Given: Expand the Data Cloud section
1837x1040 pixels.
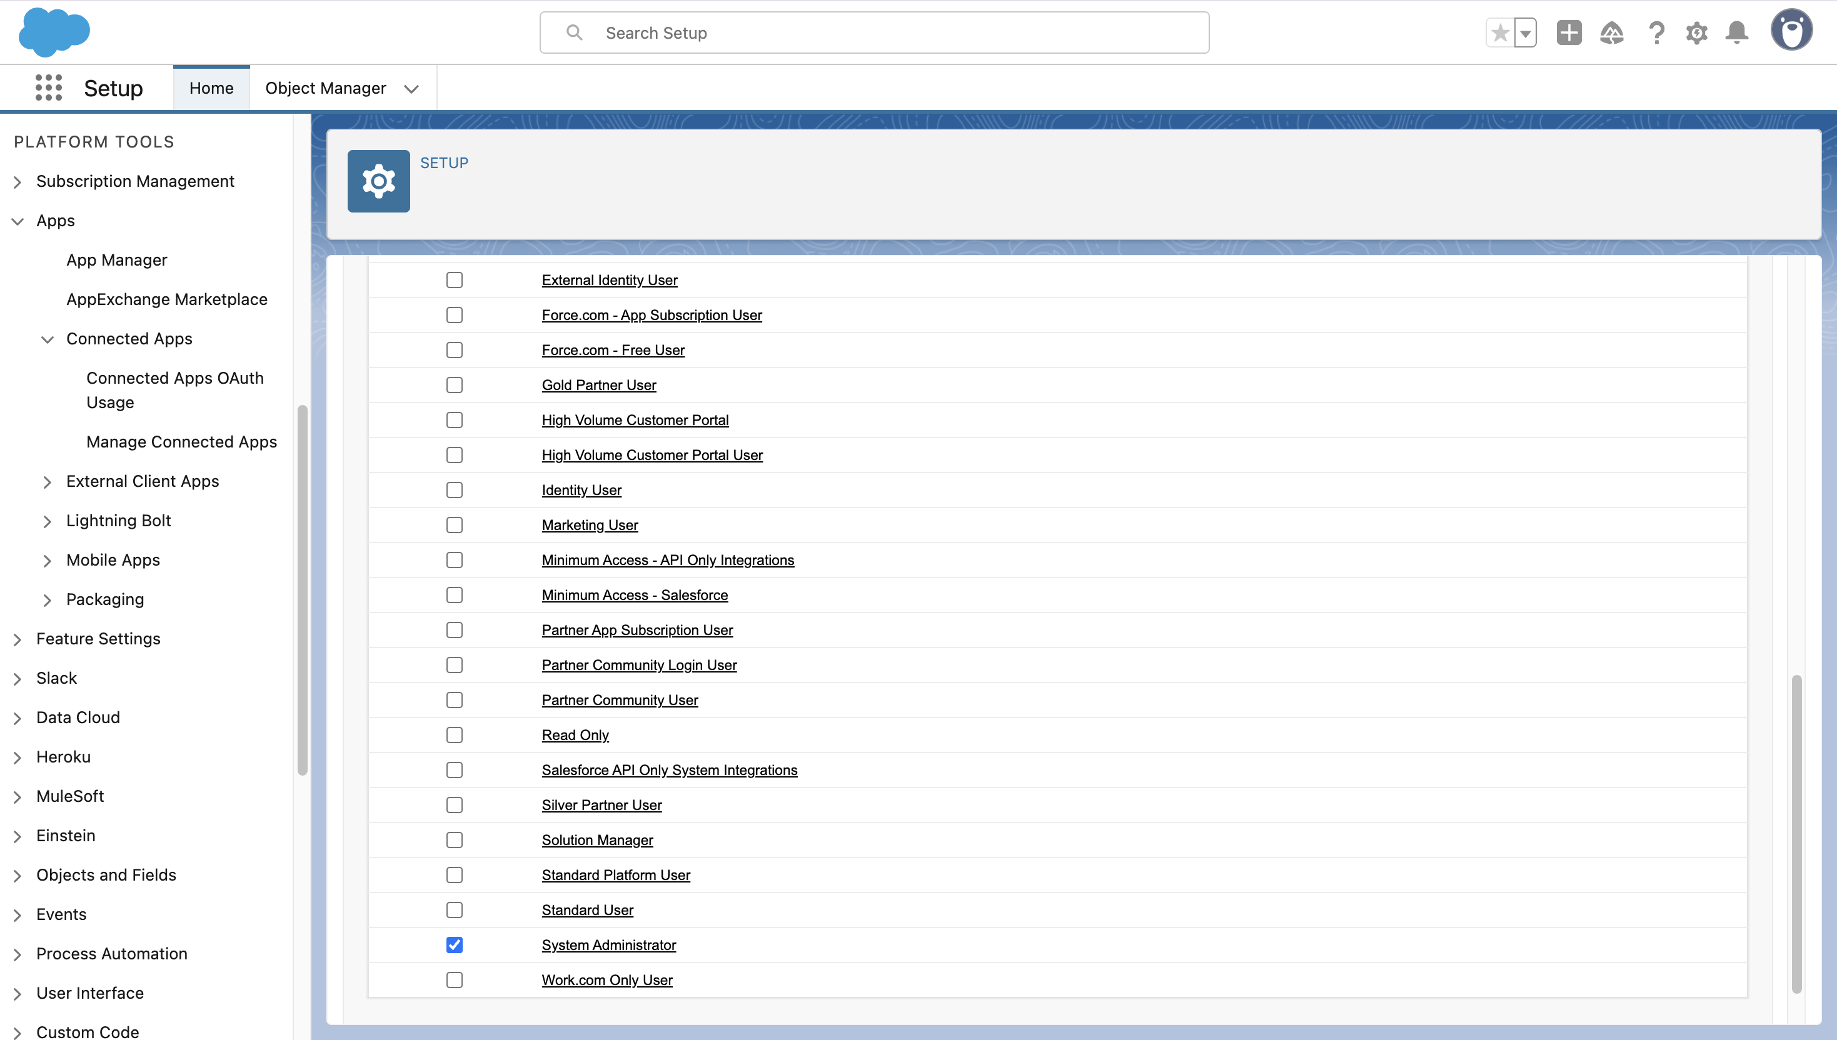Looking at the screenshot, I should pos(18,718).
